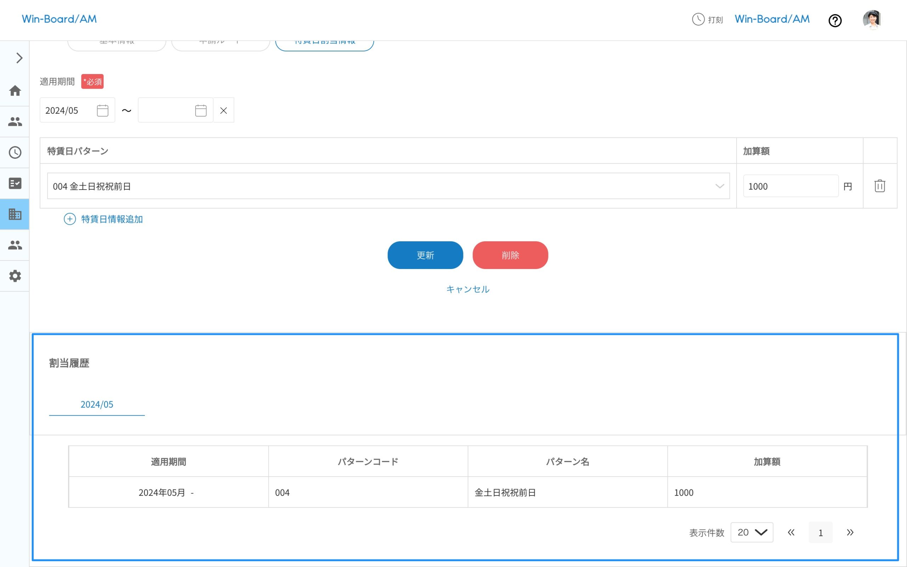Select the highlighted building icon in sidebar
The height and width of the screenshot is (567, 907).
point(15,214)
